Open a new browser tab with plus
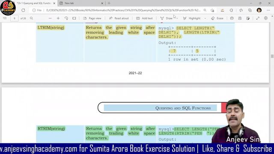The image size is (274, 154). [109, 3]
